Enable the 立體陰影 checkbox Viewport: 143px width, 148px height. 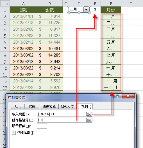coord(14,133)
